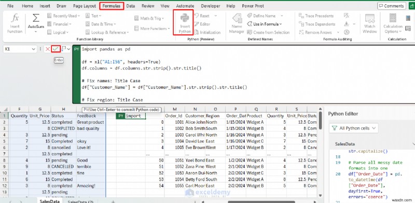Click the Error Checking icon in Formula Auditing
This screenshot has width=415, height=203.
pos(347,24)
